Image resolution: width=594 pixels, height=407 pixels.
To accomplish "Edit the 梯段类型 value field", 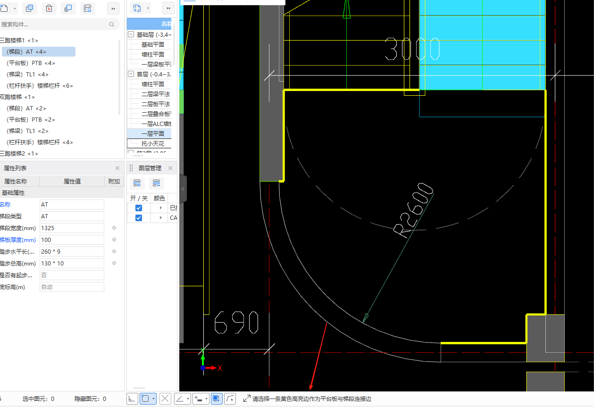I will click(72, 216).
